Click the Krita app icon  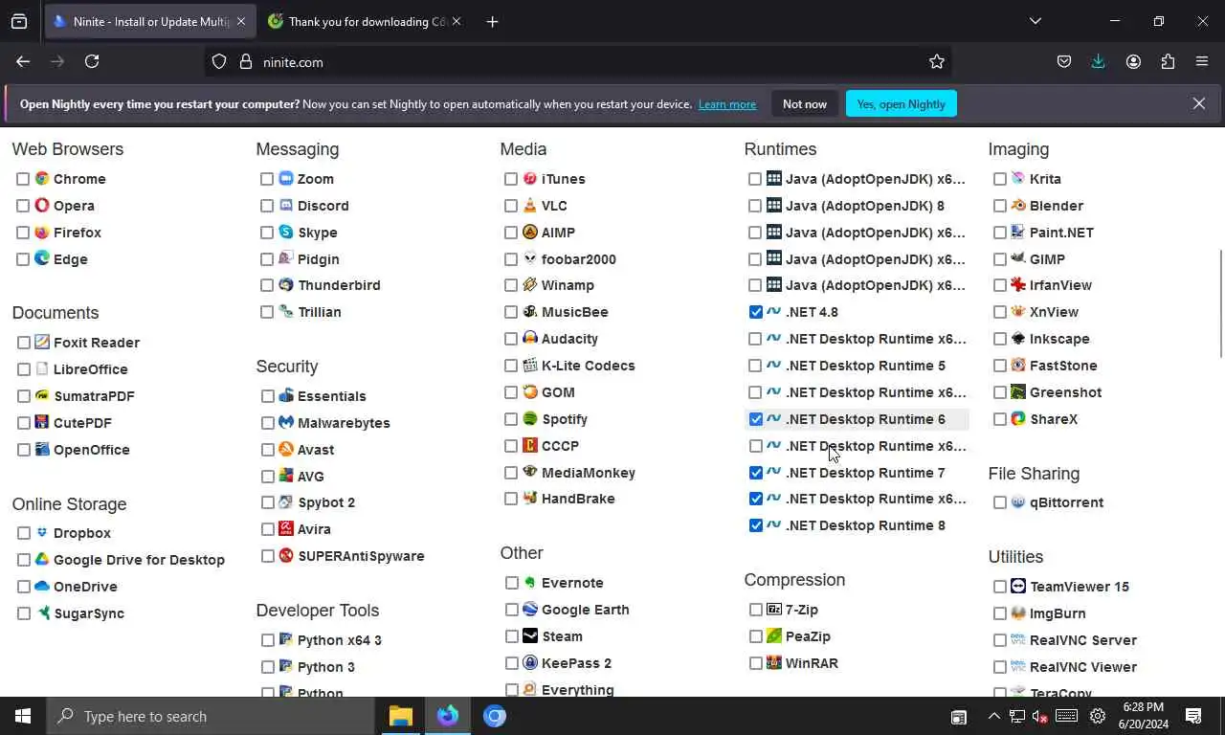[x=1018, y=179]
